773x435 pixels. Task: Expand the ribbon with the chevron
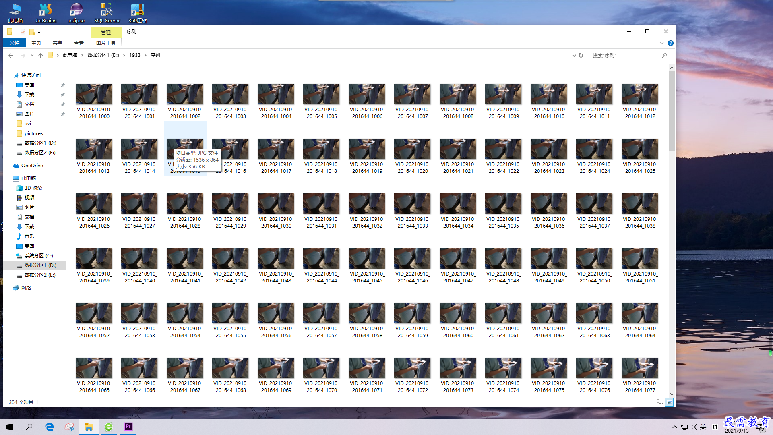click(x=662, y=43)
